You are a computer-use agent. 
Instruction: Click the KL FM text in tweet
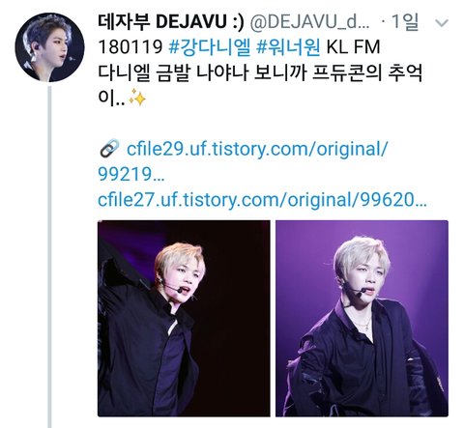(354, 47)
